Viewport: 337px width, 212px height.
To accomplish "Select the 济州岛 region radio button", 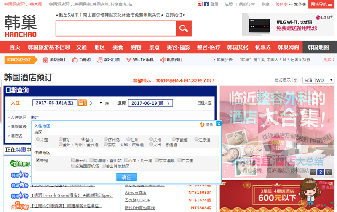I will click(106, 139).
